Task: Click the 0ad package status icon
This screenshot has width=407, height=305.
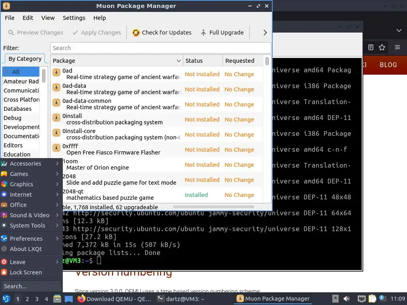Action: [x=56, y=73]
